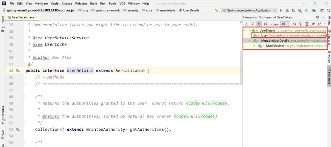Viewport: 331px width, 147px height.
Task: Expand the MutableUser tree node
Action: click(254, 46)
